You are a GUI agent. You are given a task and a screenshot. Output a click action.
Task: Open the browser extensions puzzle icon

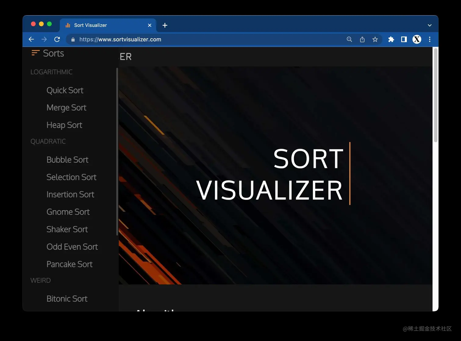click(x=391, y=39)
